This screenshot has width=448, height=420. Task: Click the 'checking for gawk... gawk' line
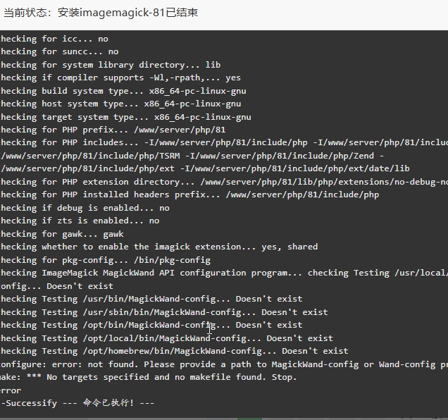click(62, 234)
